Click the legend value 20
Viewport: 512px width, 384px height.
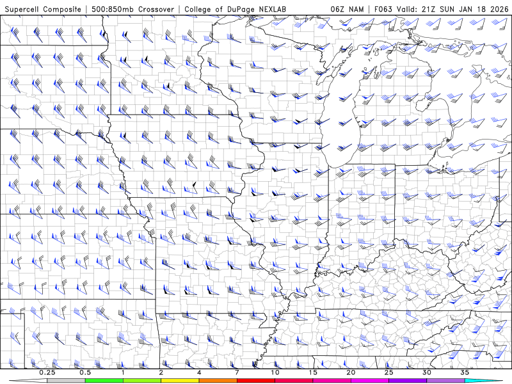(x=351, y=372)
